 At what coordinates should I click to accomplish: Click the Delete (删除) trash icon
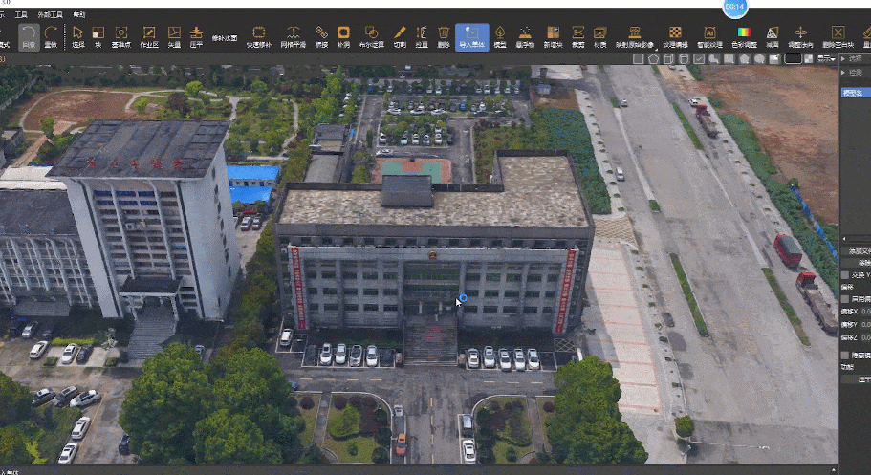point(443,36)
